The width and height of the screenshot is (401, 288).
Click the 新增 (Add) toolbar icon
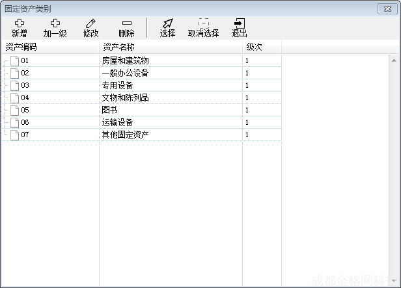point(20,23)
